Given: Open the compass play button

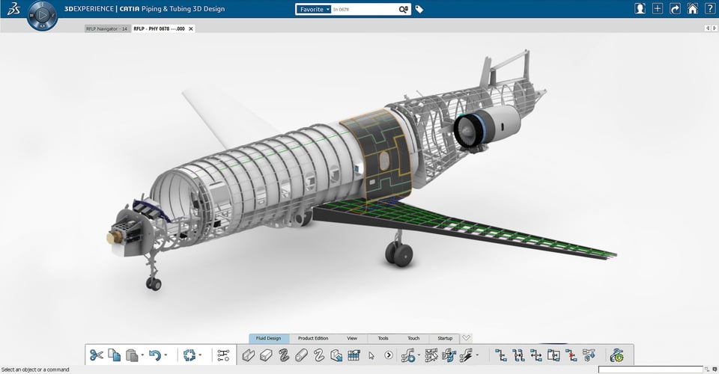Looking at the screenshot, I should pyautogui.click(x=42, y=14).
